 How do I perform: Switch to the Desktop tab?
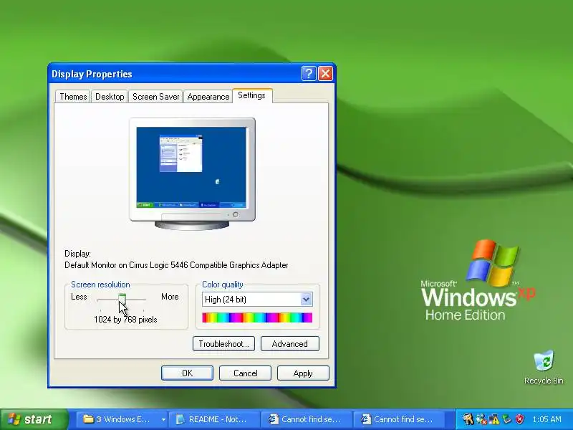coord(110,97)
